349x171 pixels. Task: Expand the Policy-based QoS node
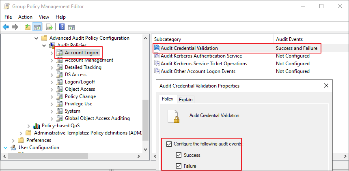28,126
